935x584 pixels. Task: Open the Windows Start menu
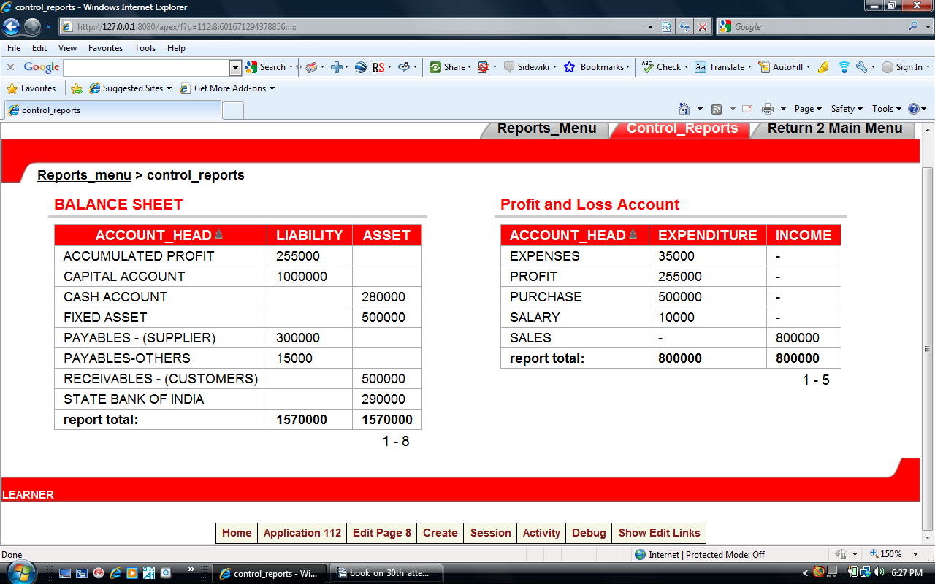point(16,572)
